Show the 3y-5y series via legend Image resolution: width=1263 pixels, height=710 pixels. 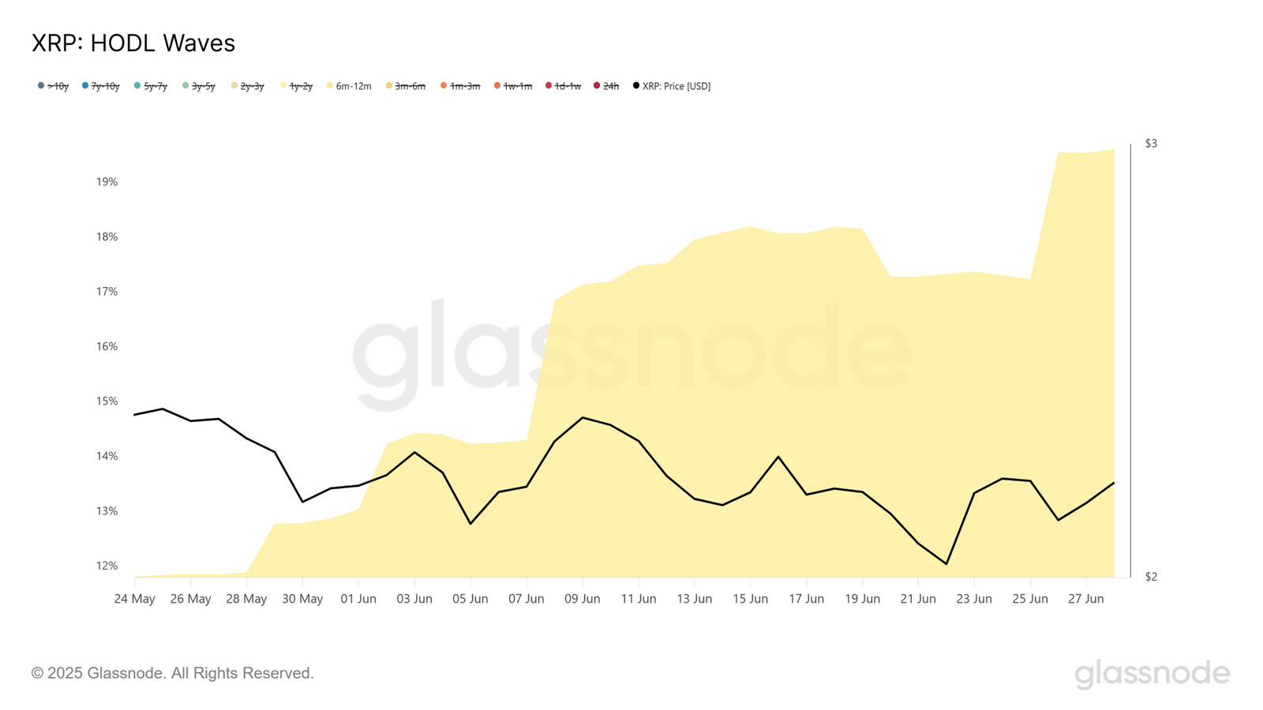tap(199, 86)
